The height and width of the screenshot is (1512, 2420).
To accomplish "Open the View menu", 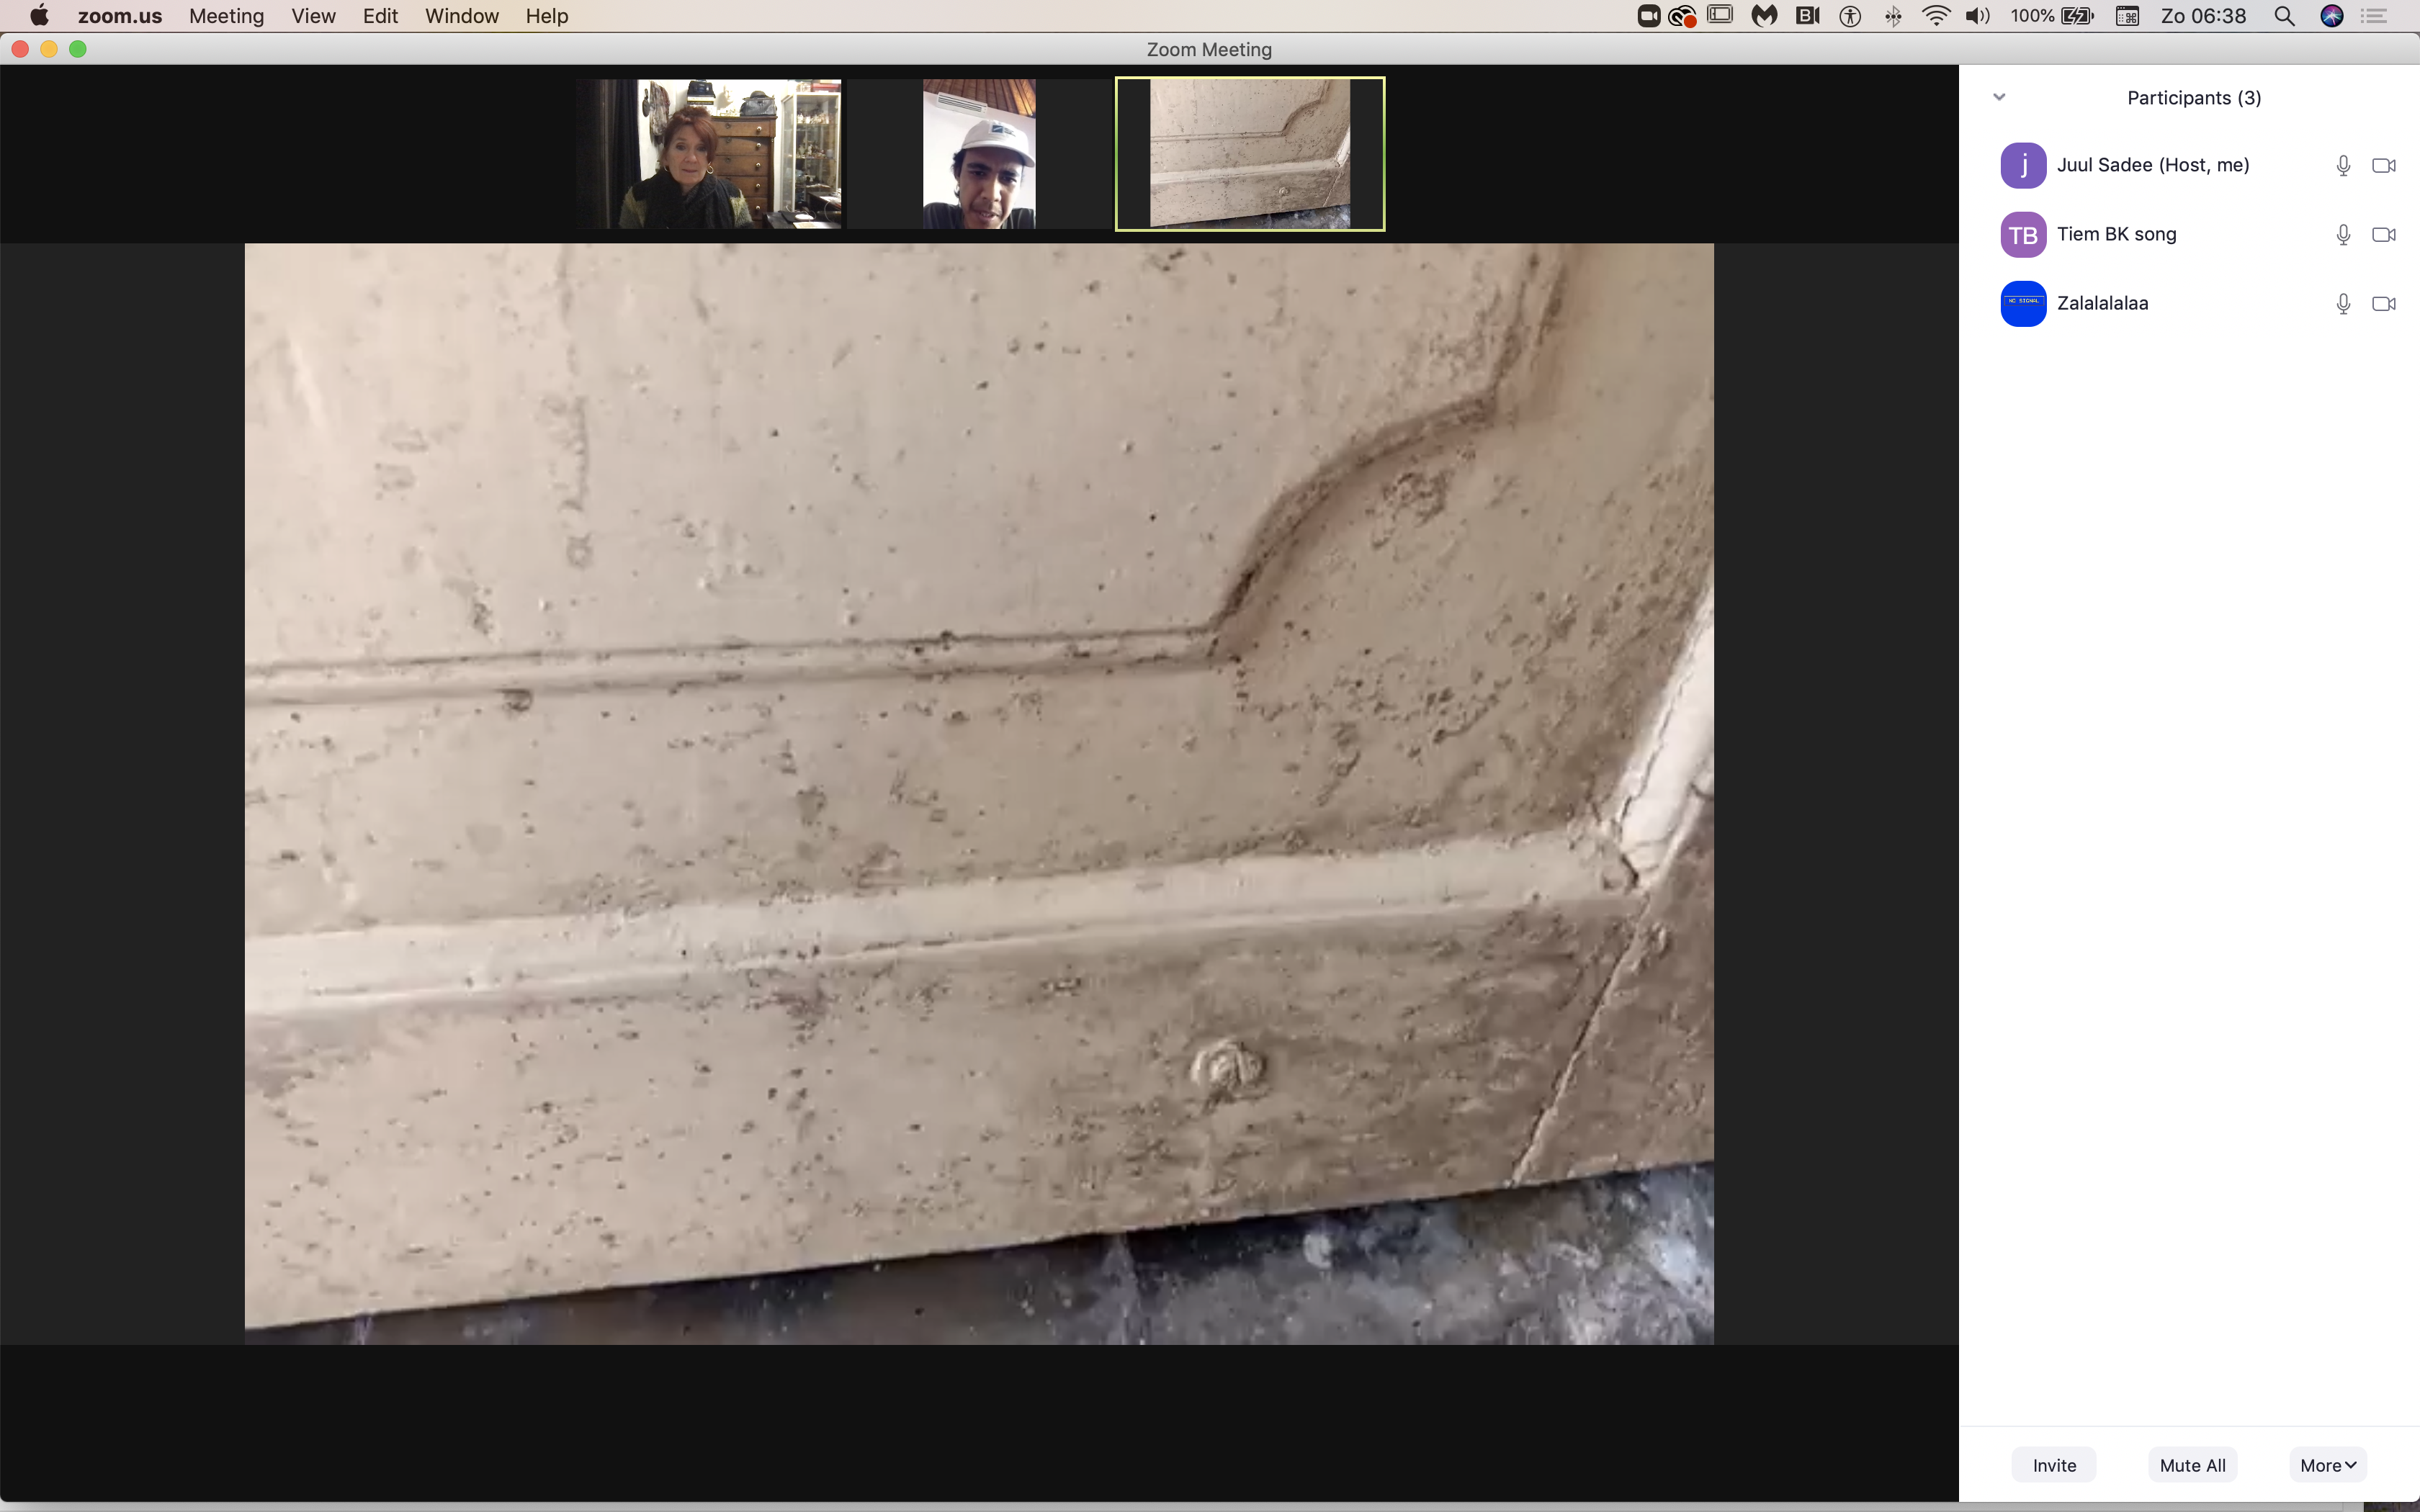I will click(x=313, y=16).
